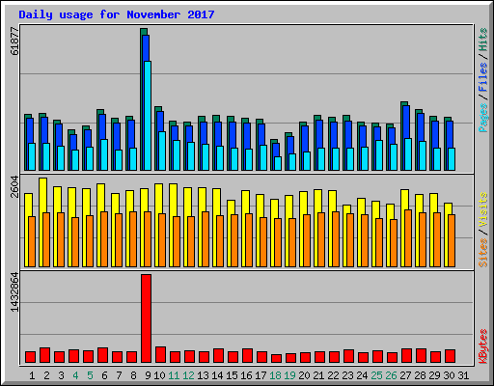Click day 6 on the x-axis

click(104, 375)
